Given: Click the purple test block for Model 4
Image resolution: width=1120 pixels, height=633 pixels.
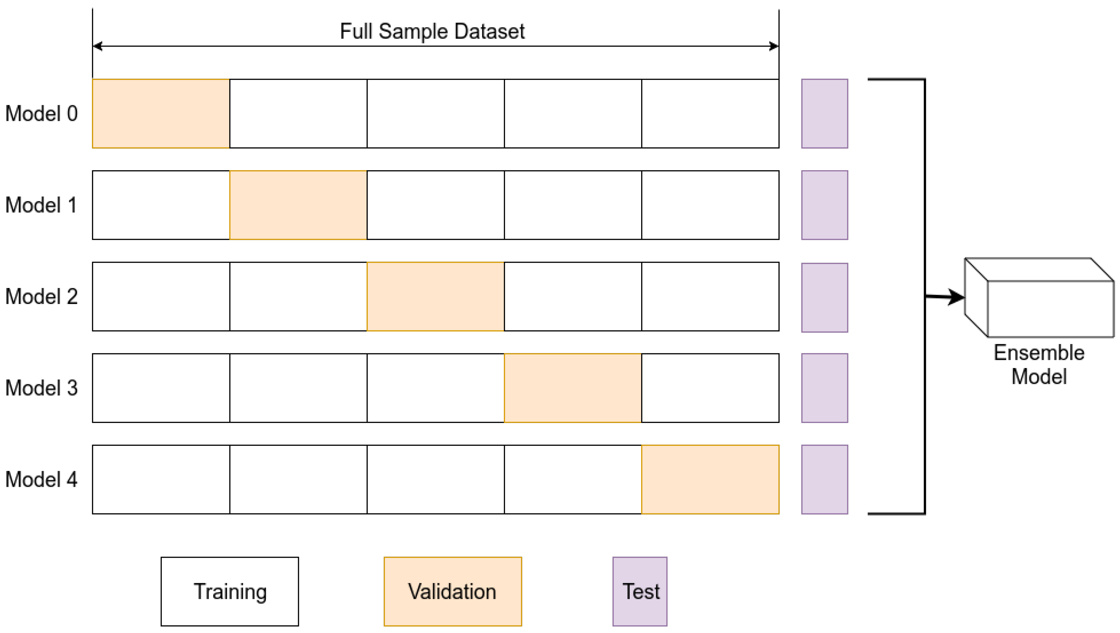Looking at the screenshot, I should click(824, 479).
